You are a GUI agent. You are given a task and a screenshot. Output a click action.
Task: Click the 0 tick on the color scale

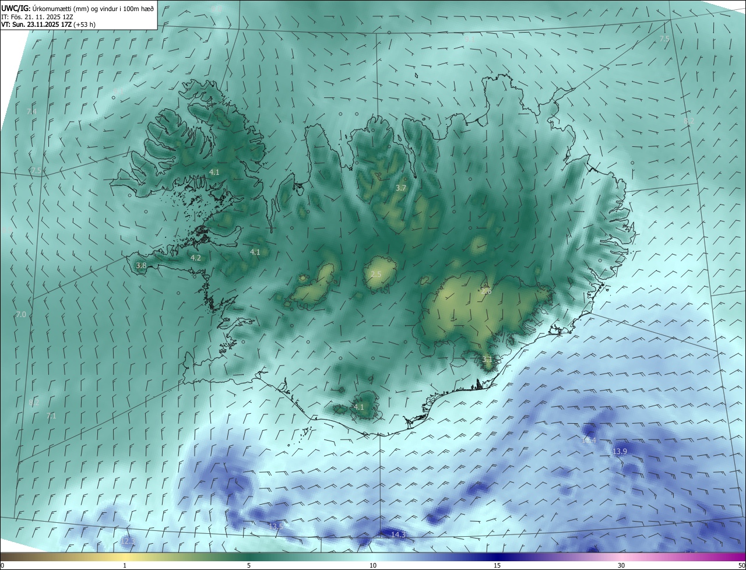click(x=2, y=565)
